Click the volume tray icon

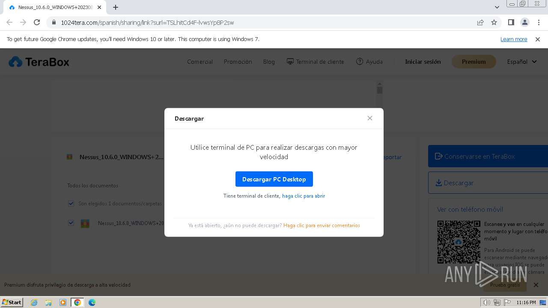(486, 302)
